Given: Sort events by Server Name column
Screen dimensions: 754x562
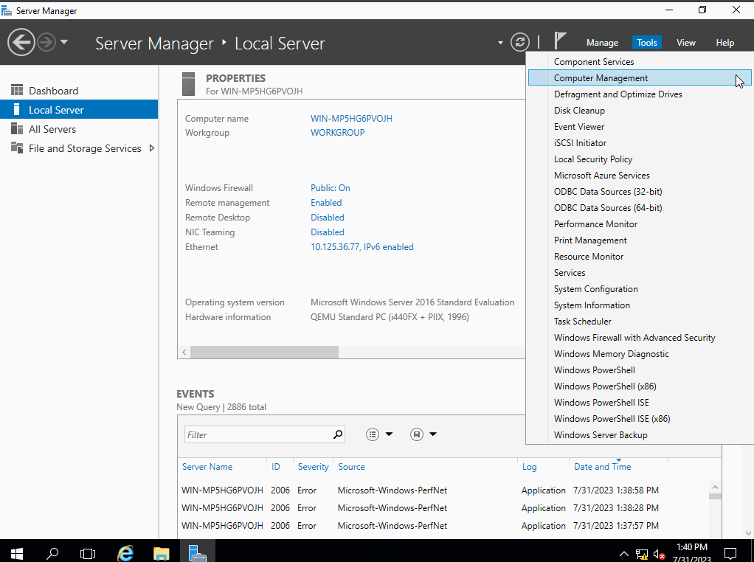Looking at the screenshot, I should [207, 467].
